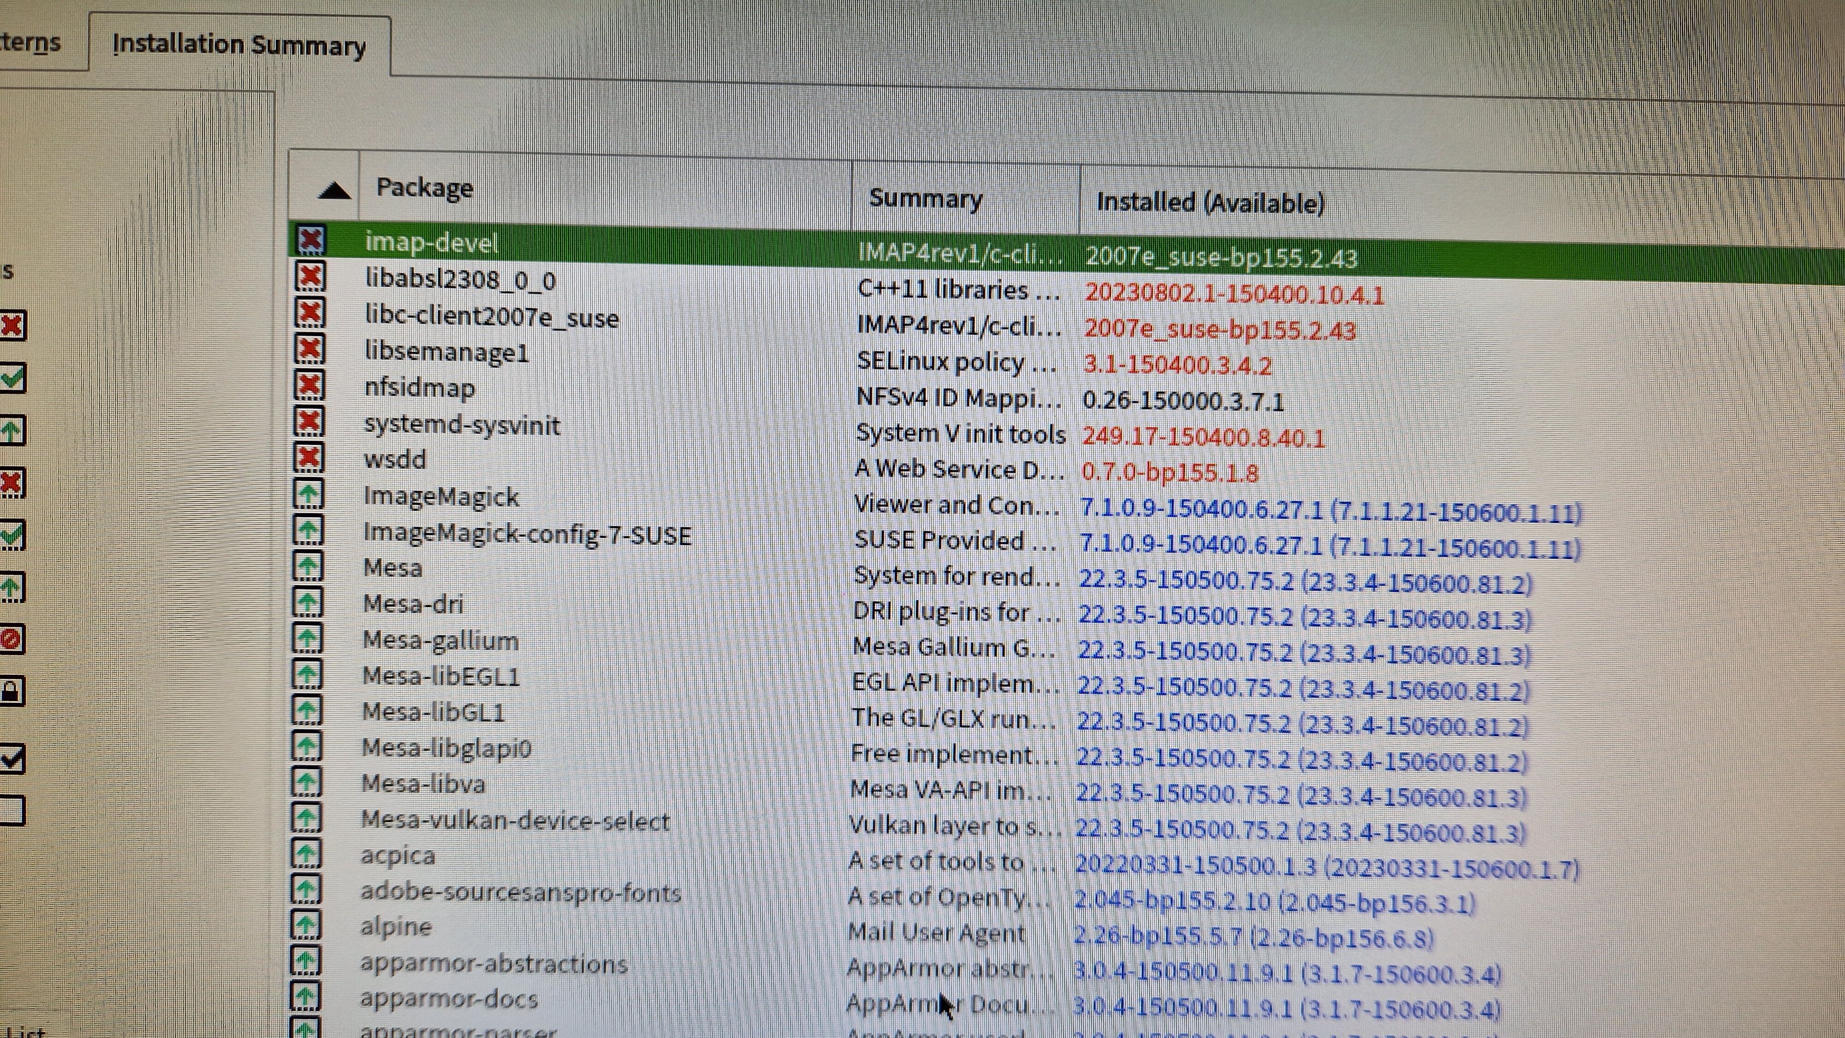Click the delete status icon for libabsl2308_0_0
This screenshot has width=1845, height=1038.
point(309,276)
